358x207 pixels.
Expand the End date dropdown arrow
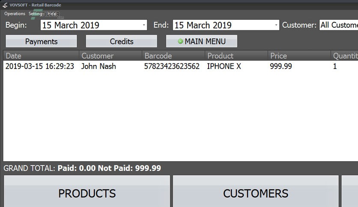(x=276, y=25)
